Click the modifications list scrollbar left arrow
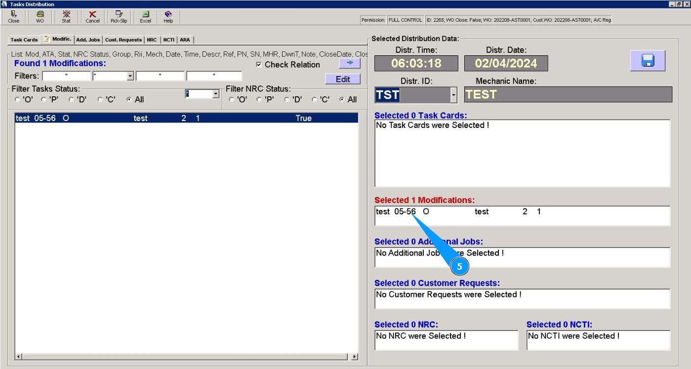691x369 pixels. (19, 357)
